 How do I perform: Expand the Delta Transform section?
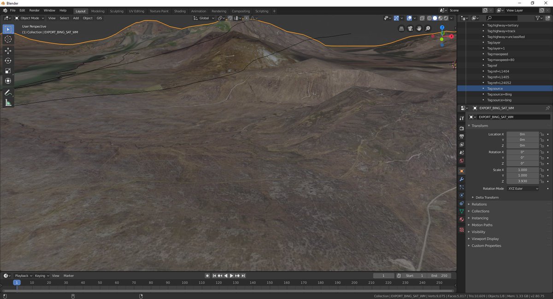(x=488, y=197)
